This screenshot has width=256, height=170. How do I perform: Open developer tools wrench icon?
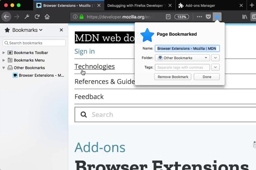[x=27, y=17]
